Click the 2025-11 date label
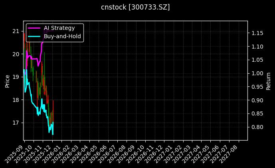The height and width of the screenshot is (168, 275). [32, 154]
